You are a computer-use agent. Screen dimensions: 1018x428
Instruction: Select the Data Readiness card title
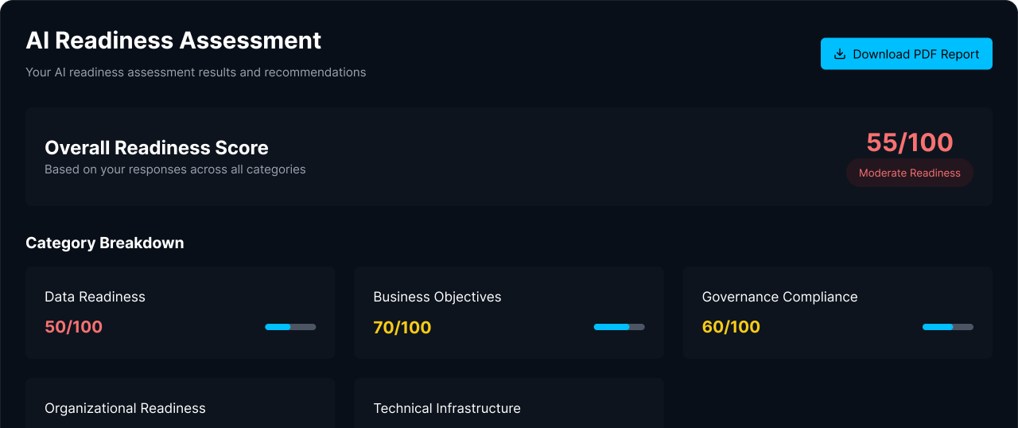(x=95, y=297)
